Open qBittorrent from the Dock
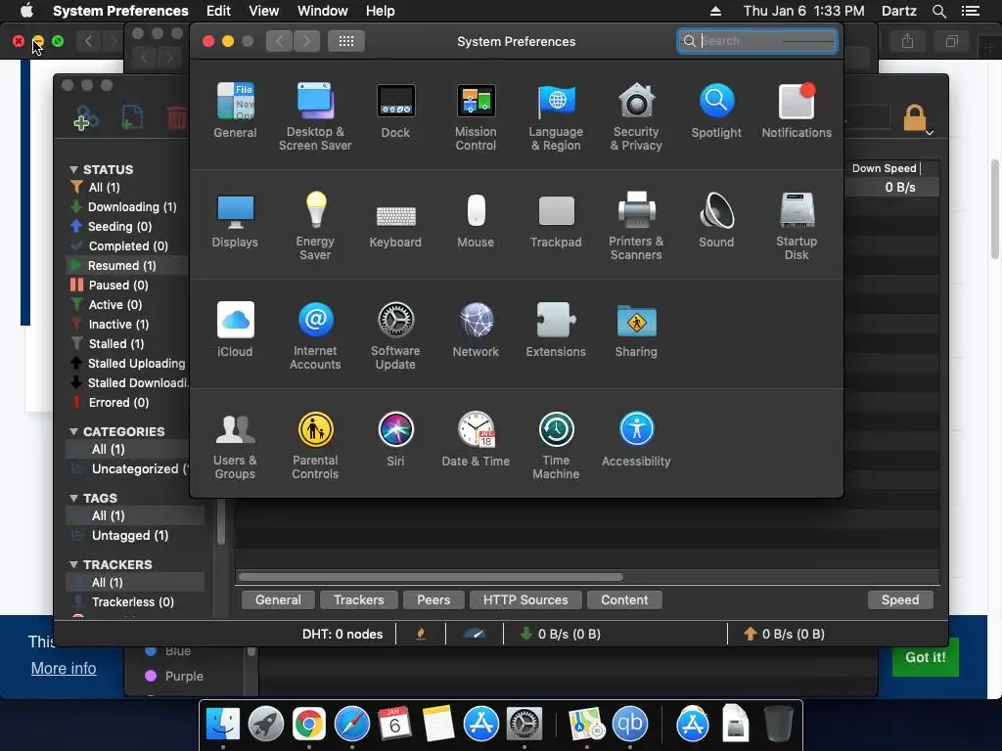Image resolution: width=1002 pixels, height=751 pixels. coord(629,725)
